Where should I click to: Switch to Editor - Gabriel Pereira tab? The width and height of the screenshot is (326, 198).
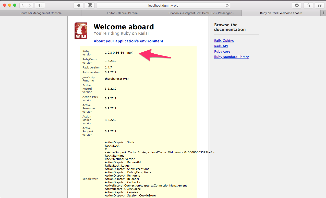click(122, 13)
